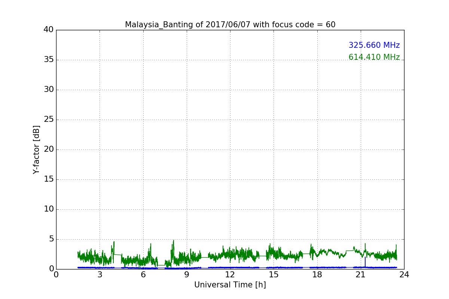Screen dimensions: 449x299
Task: Select the blue '325.660 MHz' legend label
Action: [x=374, y=45]
